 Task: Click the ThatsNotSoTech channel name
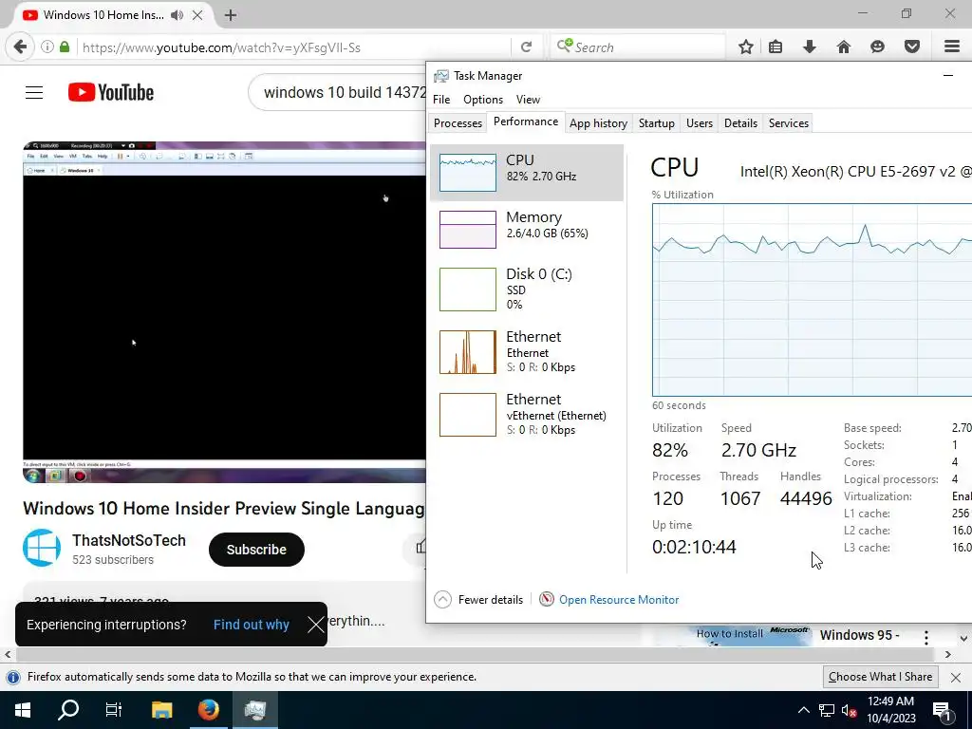[x=129, y=540]
